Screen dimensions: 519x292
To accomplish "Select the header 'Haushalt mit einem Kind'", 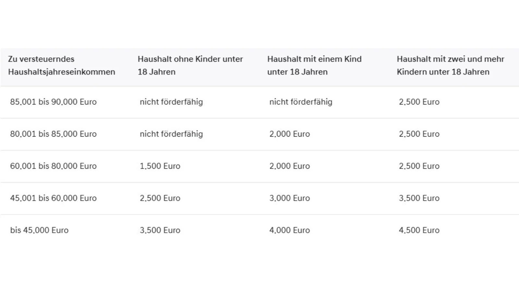I will [x=314, y=59].
